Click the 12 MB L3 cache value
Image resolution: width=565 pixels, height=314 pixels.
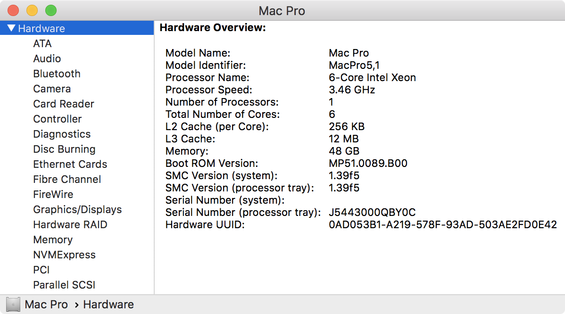344,139
